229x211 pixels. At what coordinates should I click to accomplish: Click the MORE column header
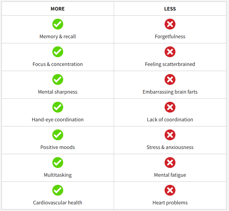point(57,9)
